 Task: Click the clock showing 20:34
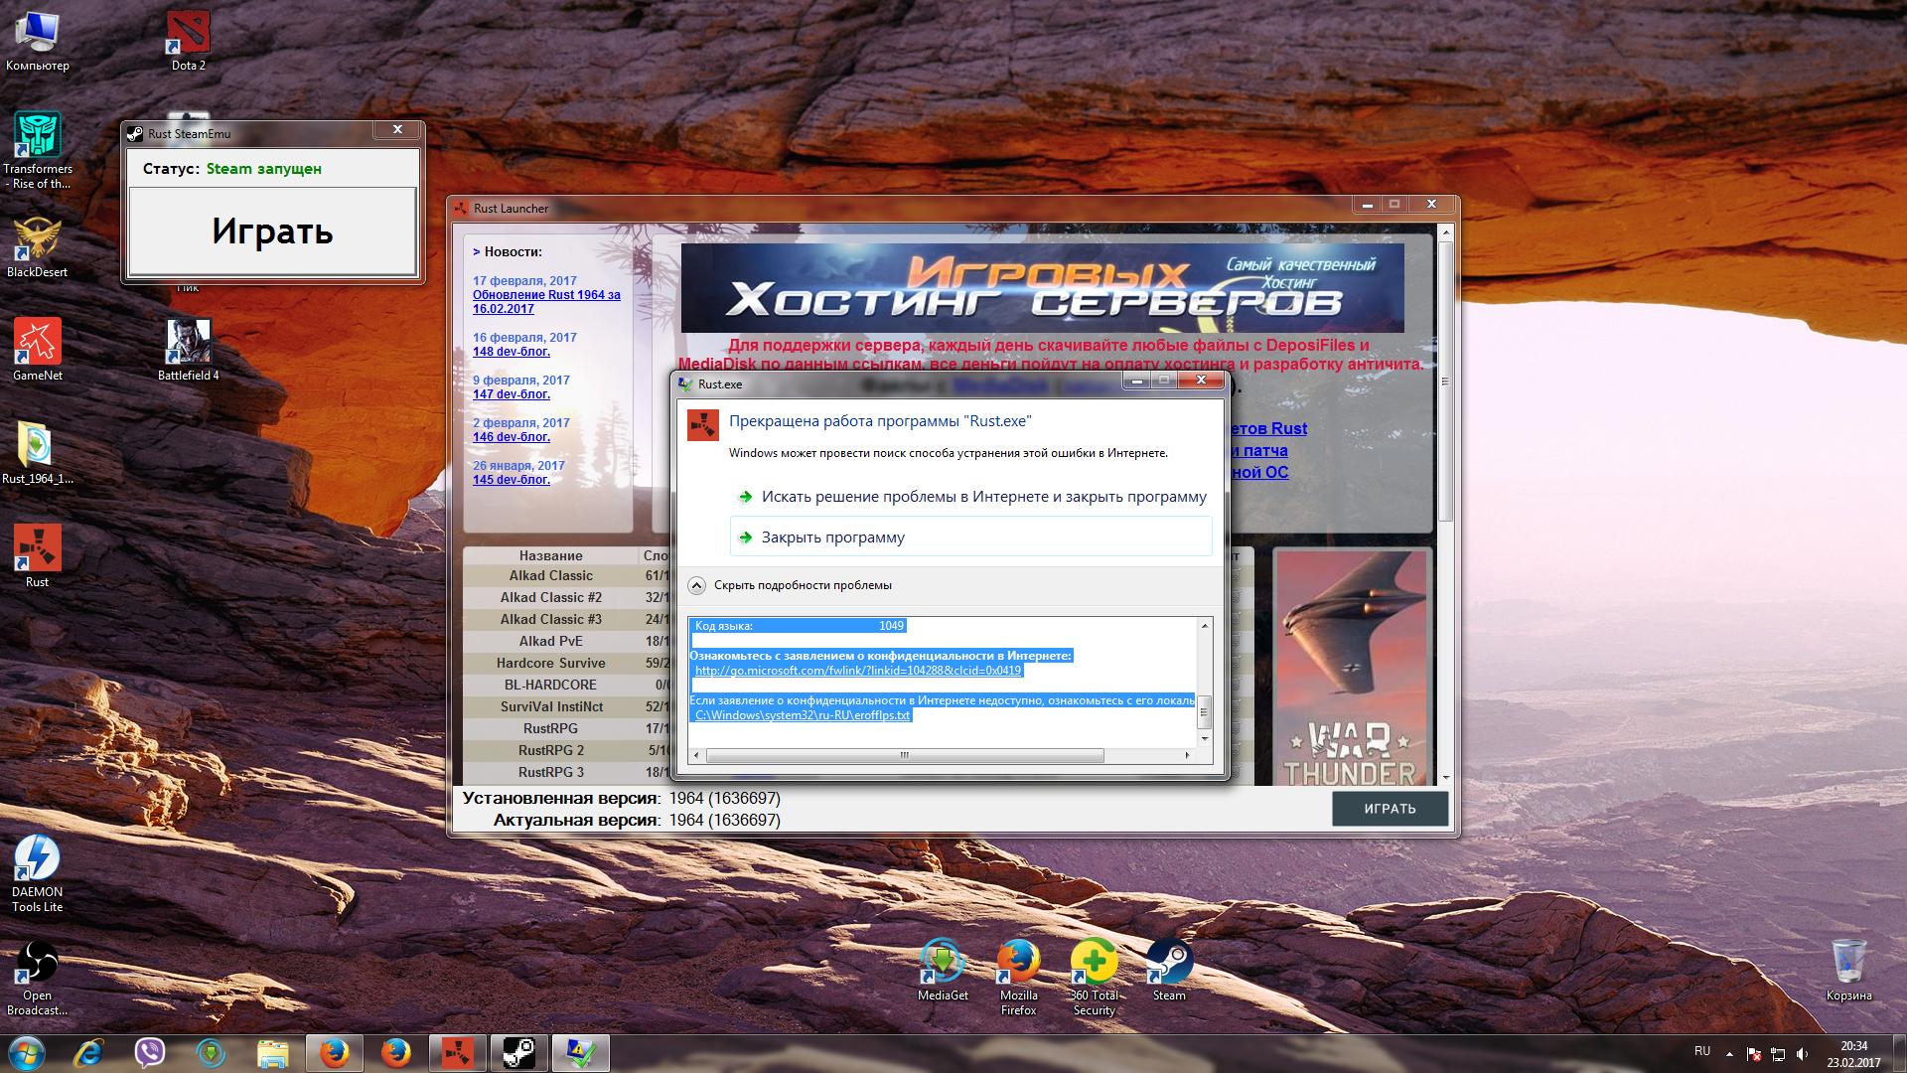[1853, 1054]
